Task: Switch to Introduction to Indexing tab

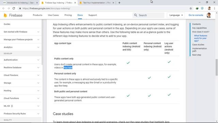Action: (x=20, y=3)
